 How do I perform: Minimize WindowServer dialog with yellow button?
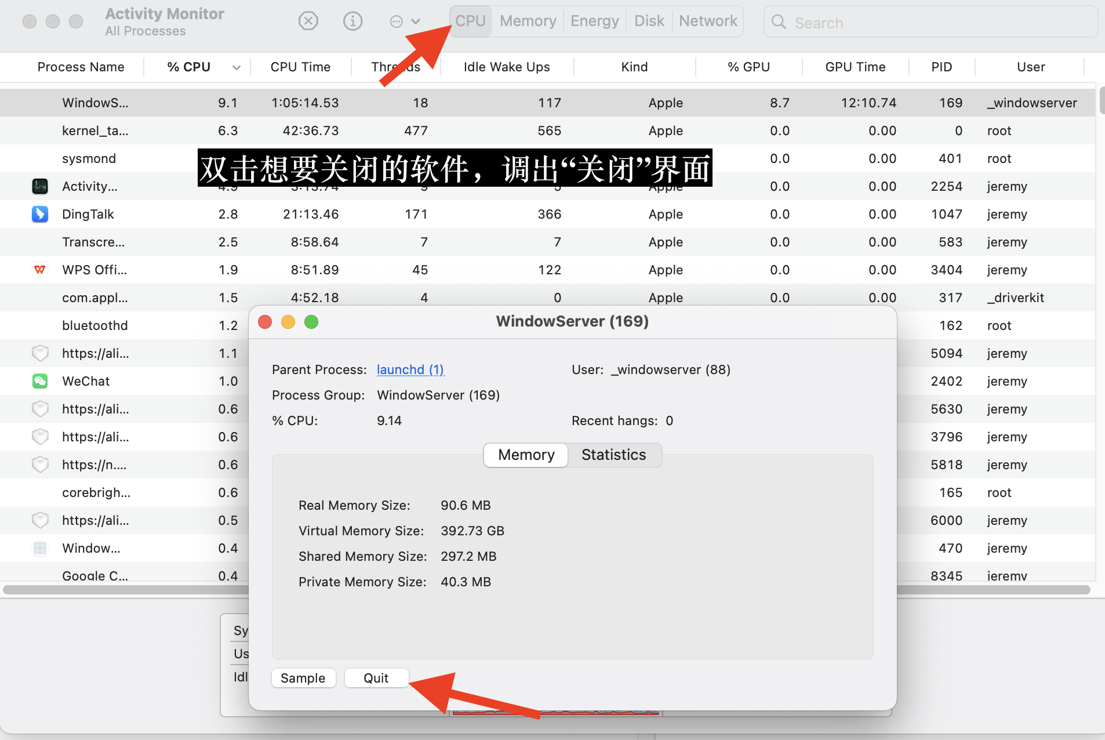[x=288, y=322]
